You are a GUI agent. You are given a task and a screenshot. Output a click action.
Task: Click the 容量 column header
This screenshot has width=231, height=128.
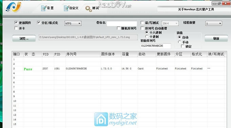click(x=129, y=54)
